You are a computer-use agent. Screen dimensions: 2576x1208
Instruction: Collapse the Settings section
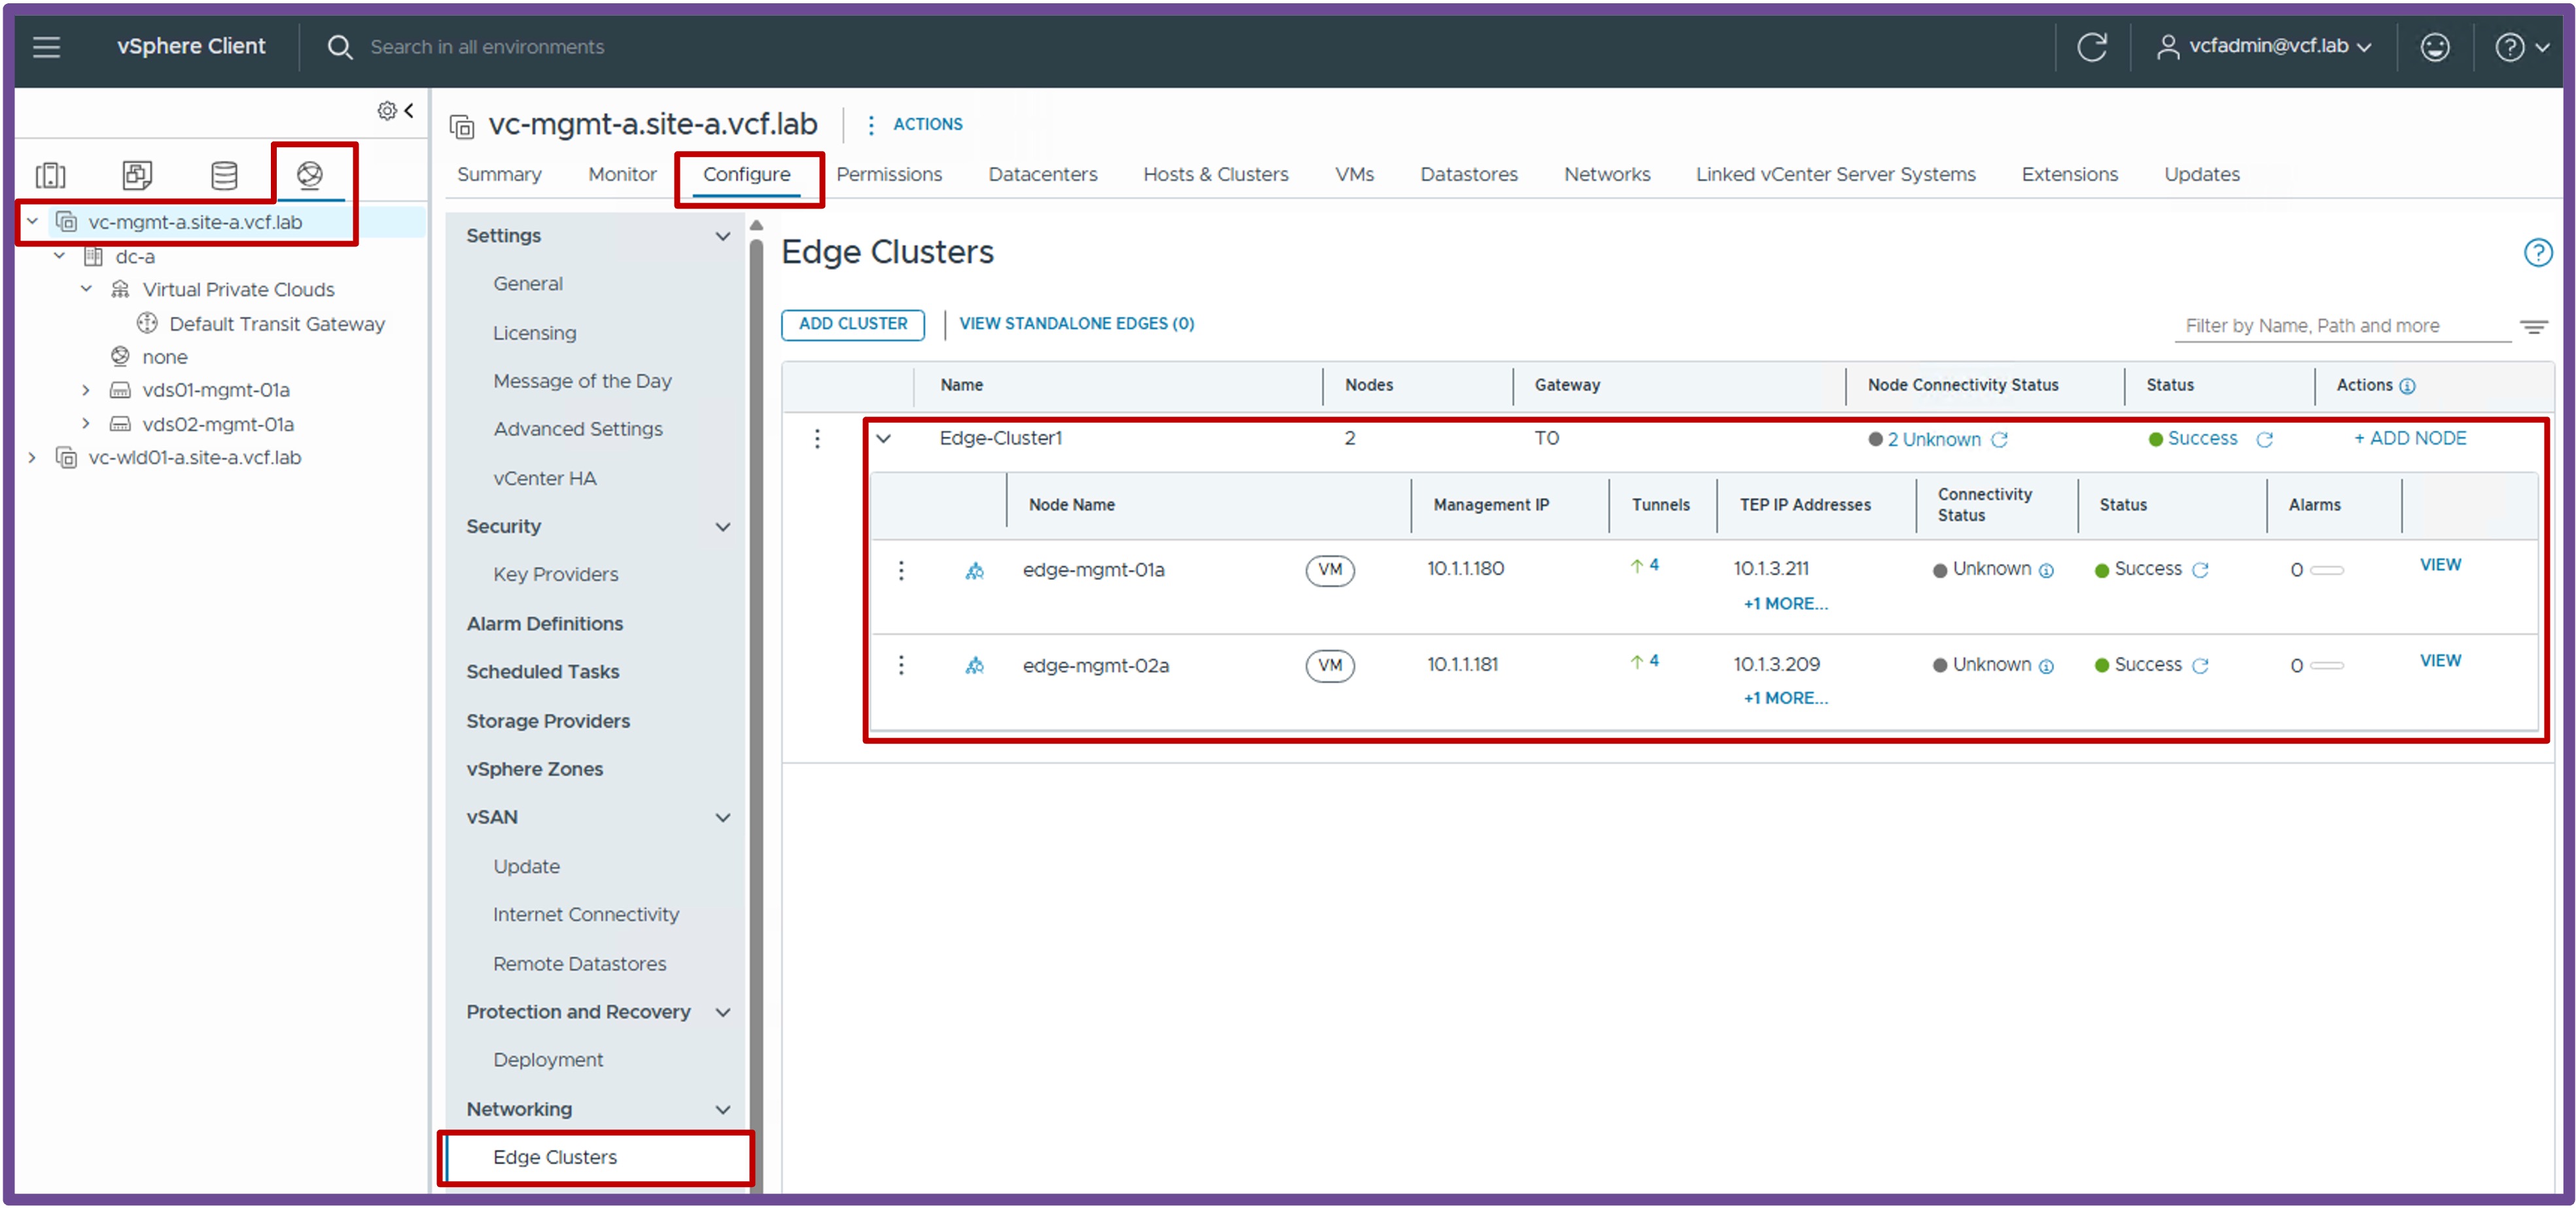click(722, 236)
